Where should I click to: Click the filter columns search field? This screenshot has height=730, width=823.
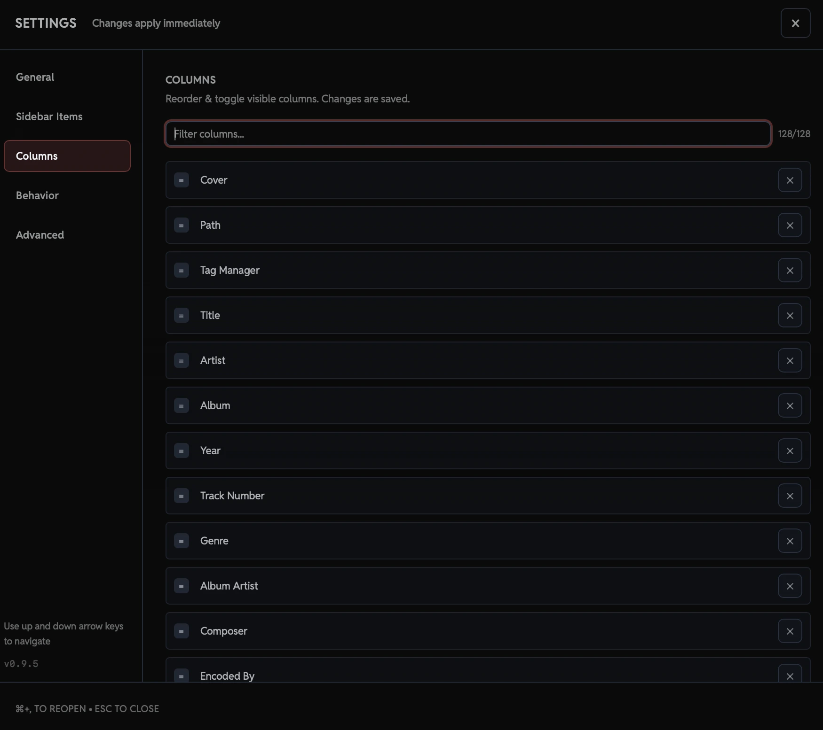point(467,134)
